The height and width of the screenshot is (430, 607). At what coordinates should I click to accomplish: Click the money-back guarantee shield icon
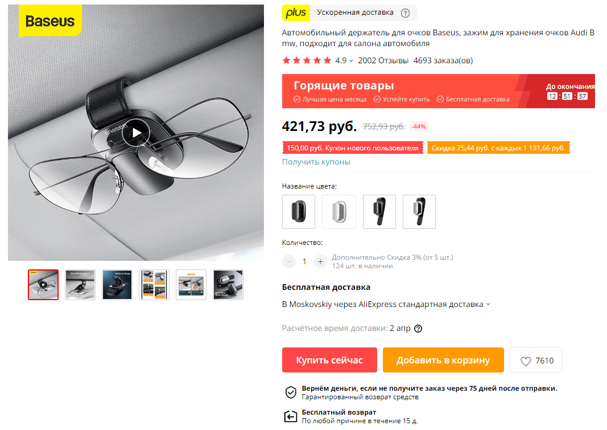pos(291,392)
